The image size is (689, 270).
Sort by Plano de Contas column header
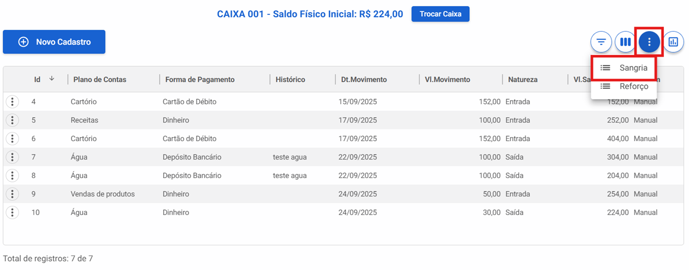pyautogui.click(x=100, y=80)
